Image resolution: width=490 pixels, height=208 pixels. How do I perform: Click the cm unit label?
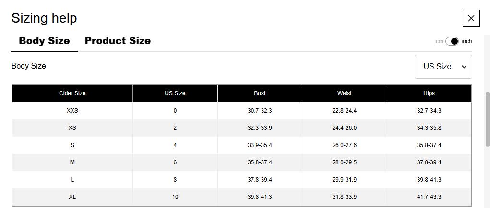click(x=439, y=41)
